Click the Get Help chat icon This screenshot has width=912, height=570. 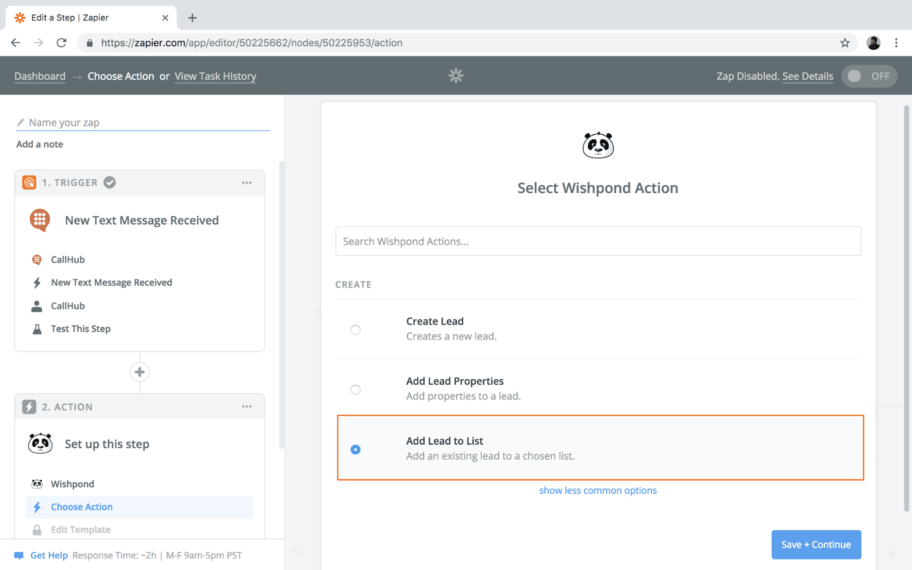(x=19, y=555)
